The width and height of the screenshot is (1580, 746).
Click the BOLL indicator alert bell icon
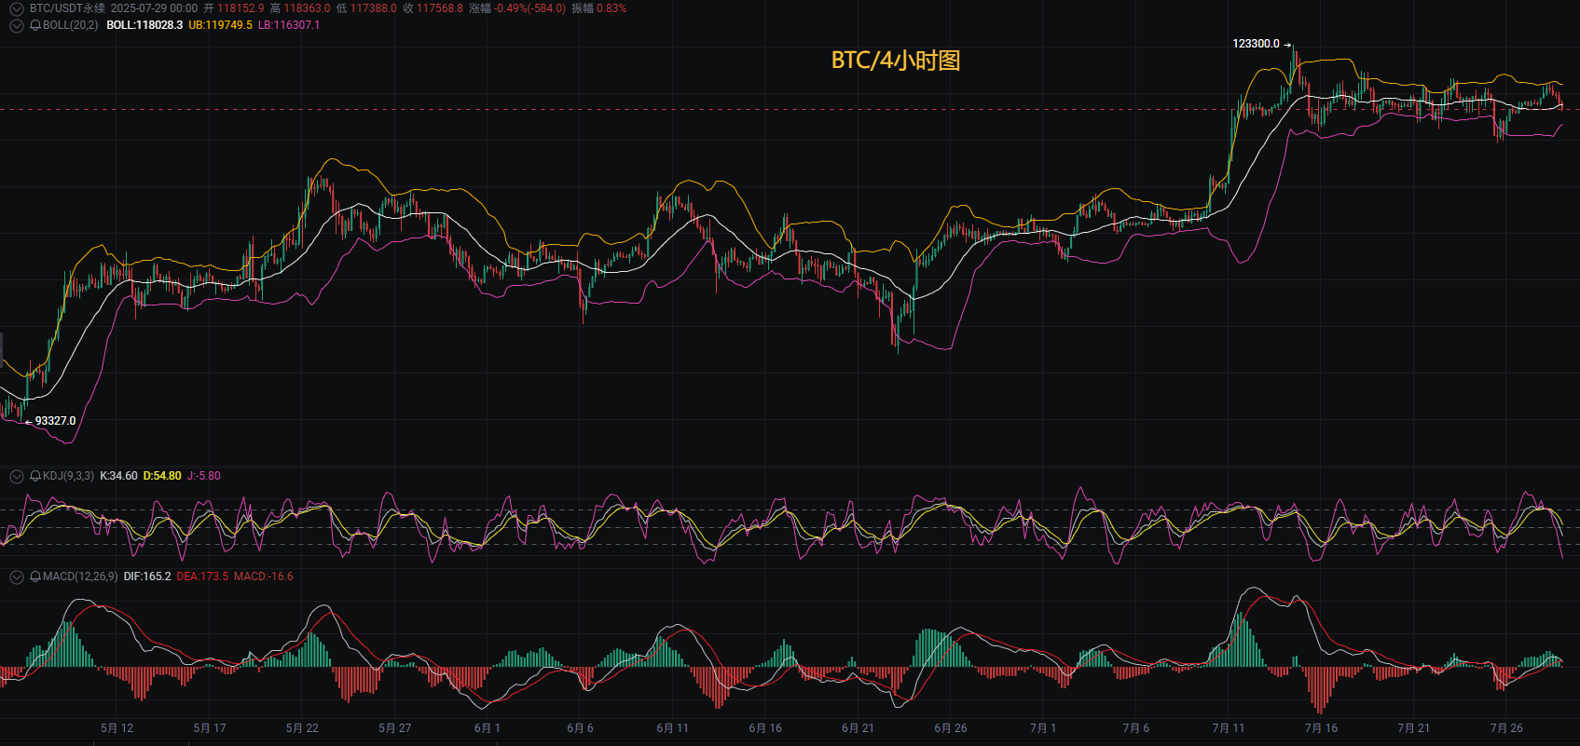[35, 25]
